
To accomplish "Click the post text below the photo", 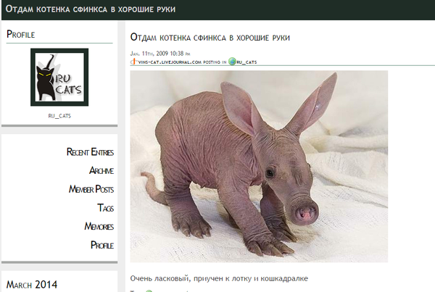I will coord(219,278).
